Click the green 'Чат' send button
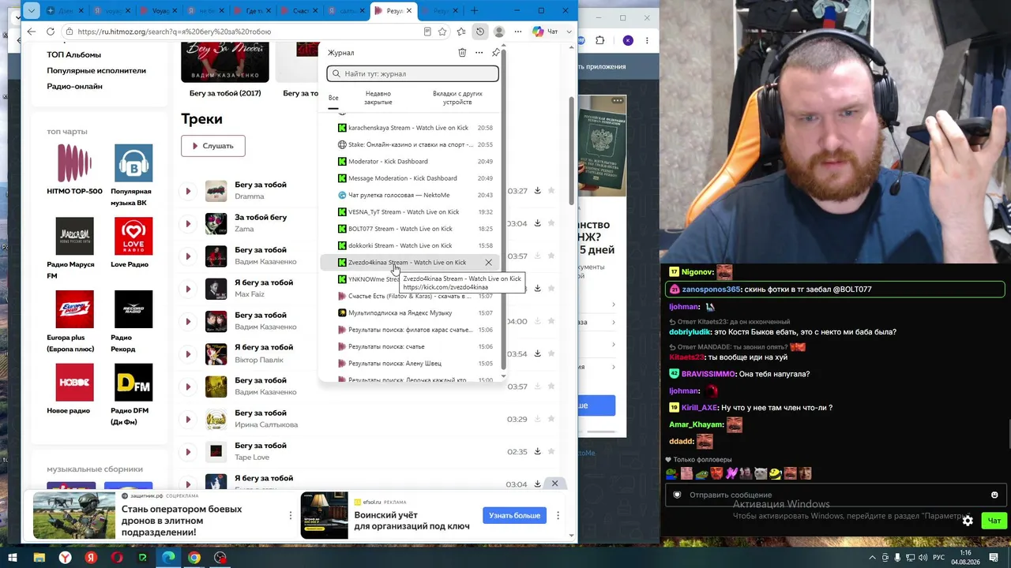Viewport: 1011px width, 568px height. (x=994, y=521)
